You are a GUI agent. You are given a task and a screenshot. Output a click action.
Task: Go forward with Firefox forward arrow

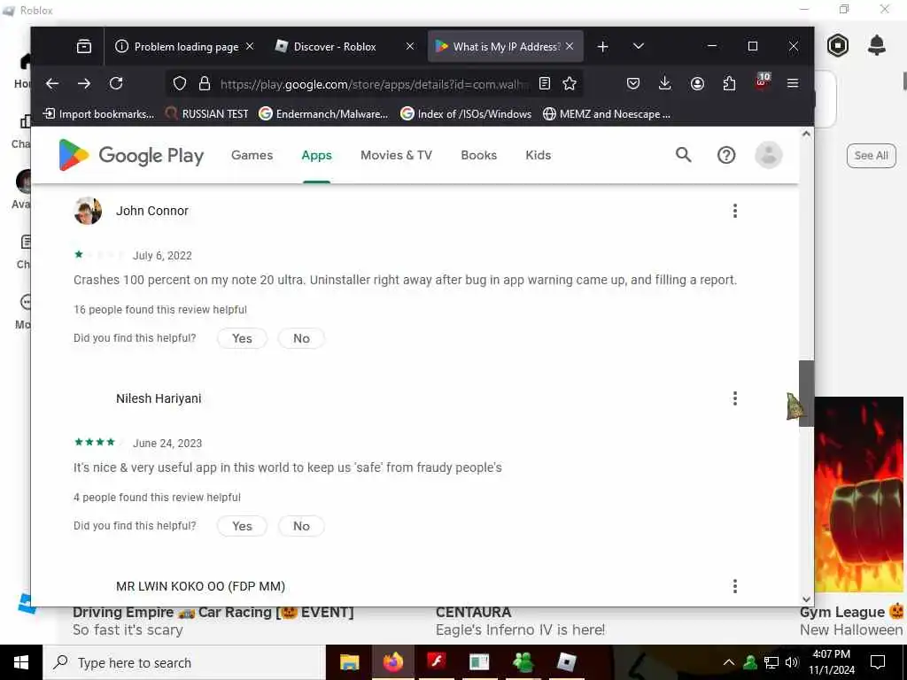click(84, 84)
